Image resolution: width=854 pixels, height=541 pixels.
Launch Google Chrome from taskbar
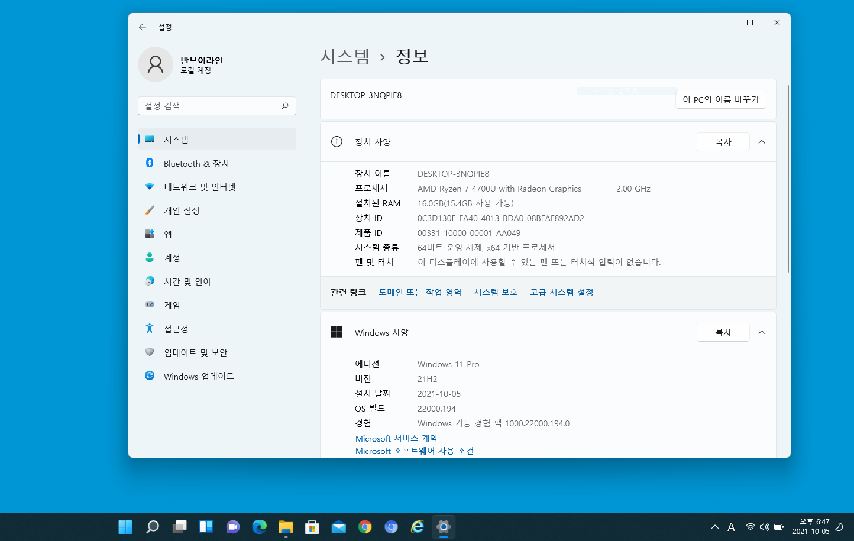pyautogui.click(x=365, y=527)
